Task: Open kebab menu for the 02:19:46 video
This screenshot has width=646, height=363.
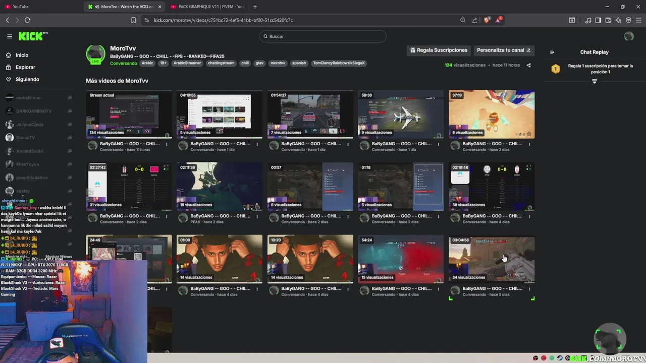Action: [529, 216]
